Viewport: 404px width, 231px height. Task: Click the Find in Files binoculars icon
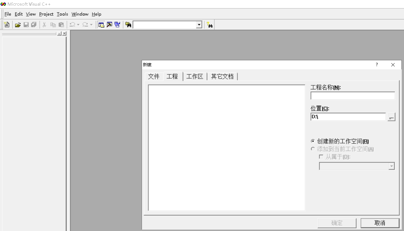(x=128, y=25)
